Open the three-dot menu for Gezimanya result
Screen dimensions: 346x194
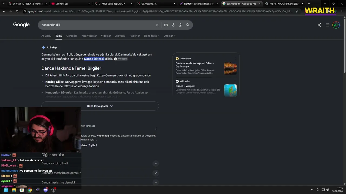click(235, 58)
